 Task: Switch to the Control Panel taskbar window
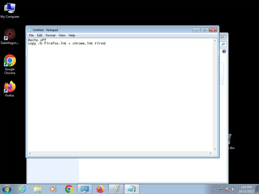(85, 189)
